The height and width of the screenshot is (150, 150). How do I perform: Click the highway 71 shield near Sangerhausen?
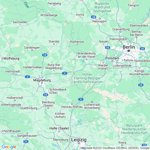pyautogui.click(x=26, y=142)
